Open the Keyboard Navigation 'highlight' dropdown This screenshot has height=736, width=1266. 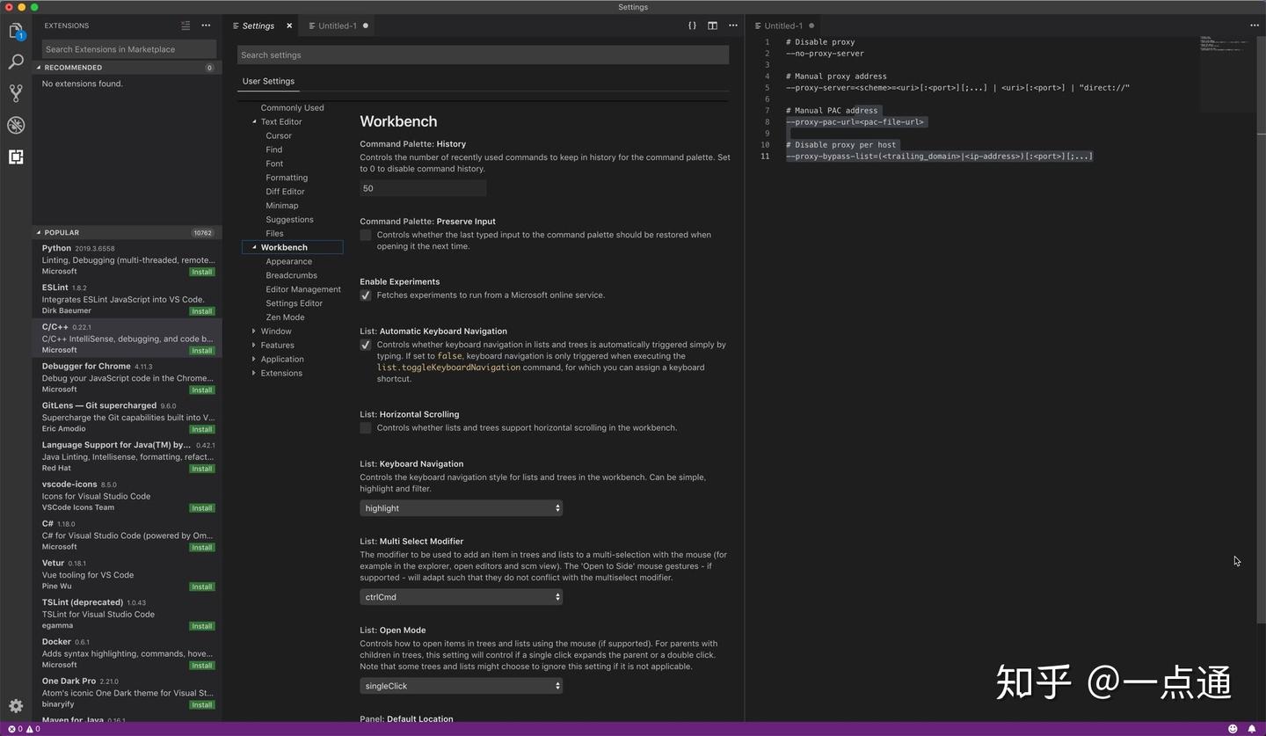click(x=461, y=508)
